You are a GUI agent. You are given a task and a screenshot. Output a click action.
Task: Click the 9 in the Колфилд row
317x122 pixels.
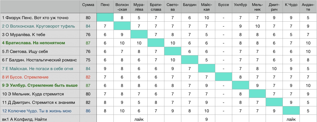coord(207,119)
